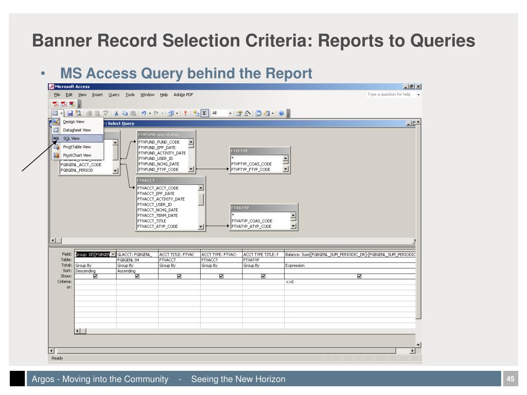Open the main toolbar options arrow
Viewport: 527px width, 395px height.
(x=288, y=114)
